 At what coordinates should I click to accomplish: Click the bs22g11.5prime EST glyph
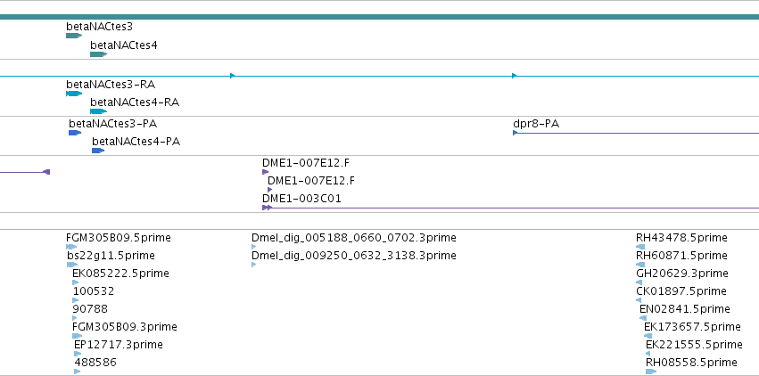[72, 265]
